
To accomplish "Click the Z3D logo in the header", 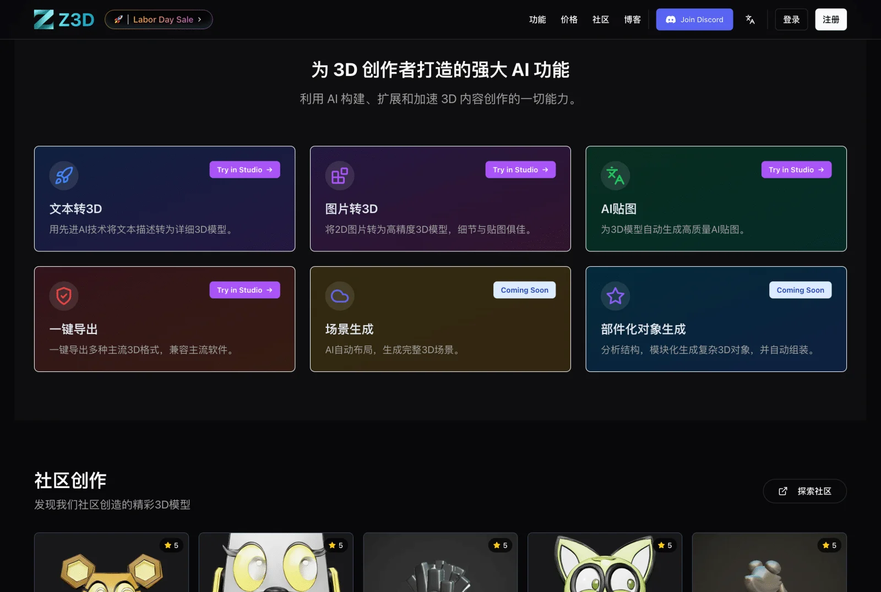I will [64, 19].
